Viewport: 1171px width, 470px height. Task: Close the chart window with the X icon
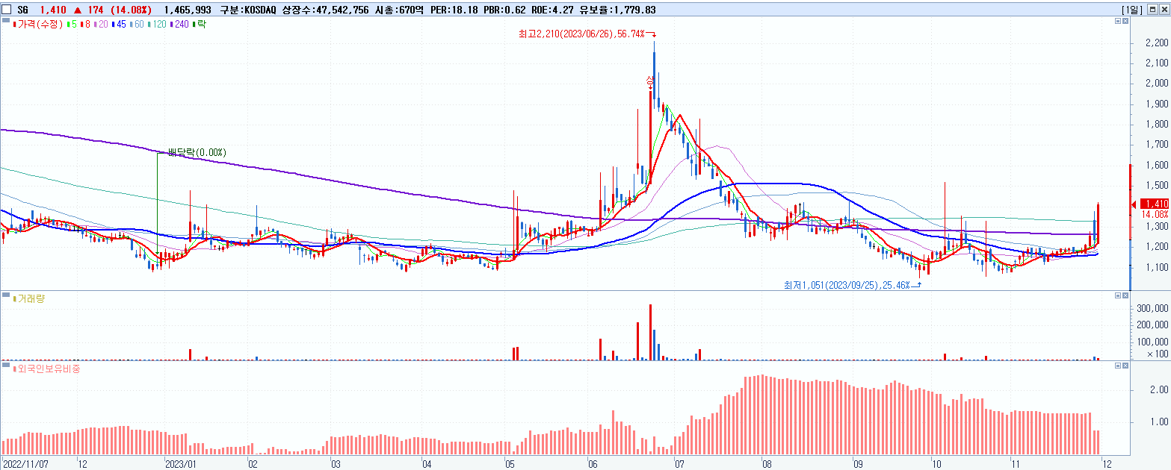pos(1163,10)
